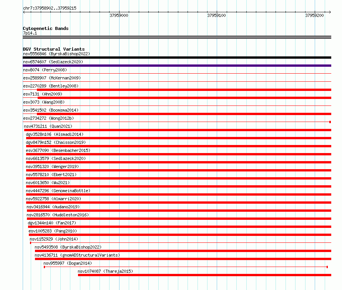
Task: Open the DGV Structural Variants track title
Action: click(x=54, y=49)
